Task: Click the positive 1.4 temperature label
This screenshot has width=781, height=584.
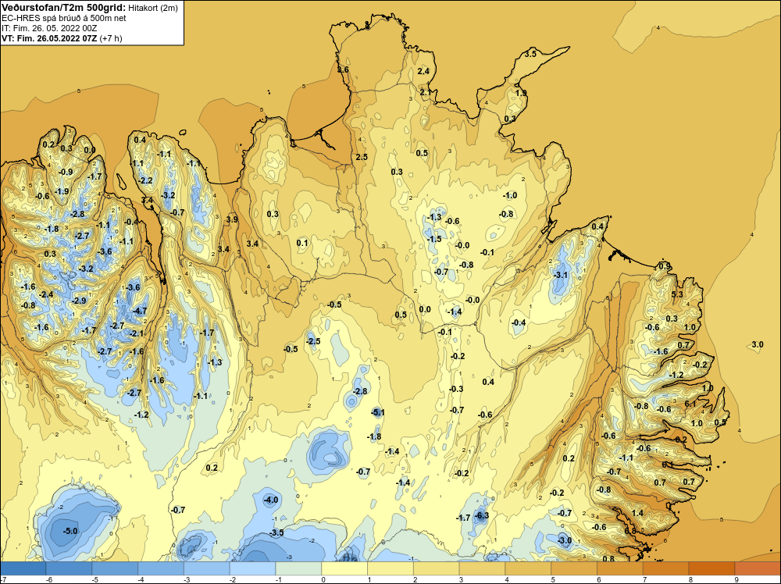Action: click(x=637, y=513)
